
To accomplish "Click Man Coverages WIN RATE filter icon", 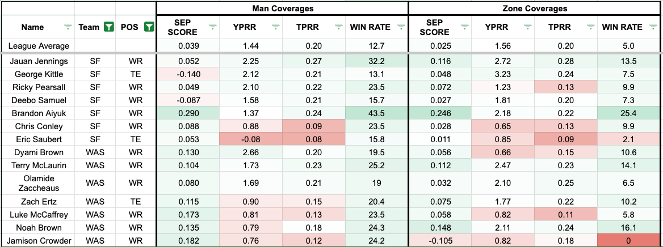I will (401, 27).
